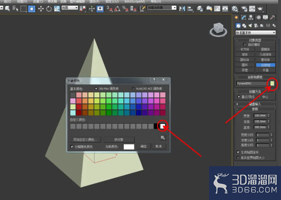
Task: Click 添加自定义颜色 button
Action: (85, 139)
